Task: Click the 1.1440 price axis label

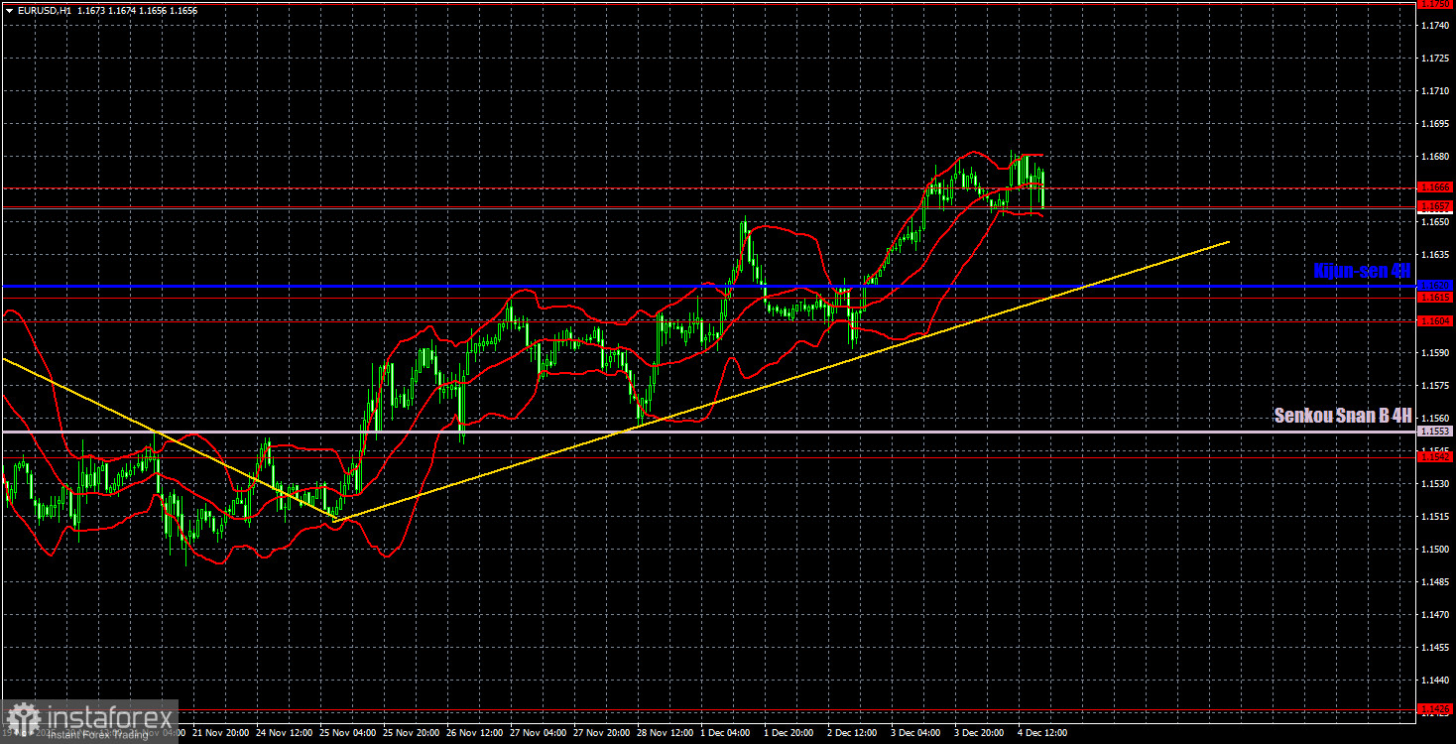Action: [1435, 680]
